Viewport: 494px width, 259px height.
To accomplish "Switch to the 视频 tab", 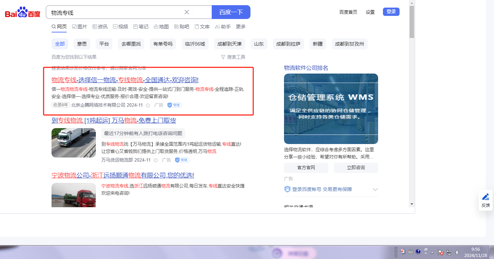I will click(120, 27).
